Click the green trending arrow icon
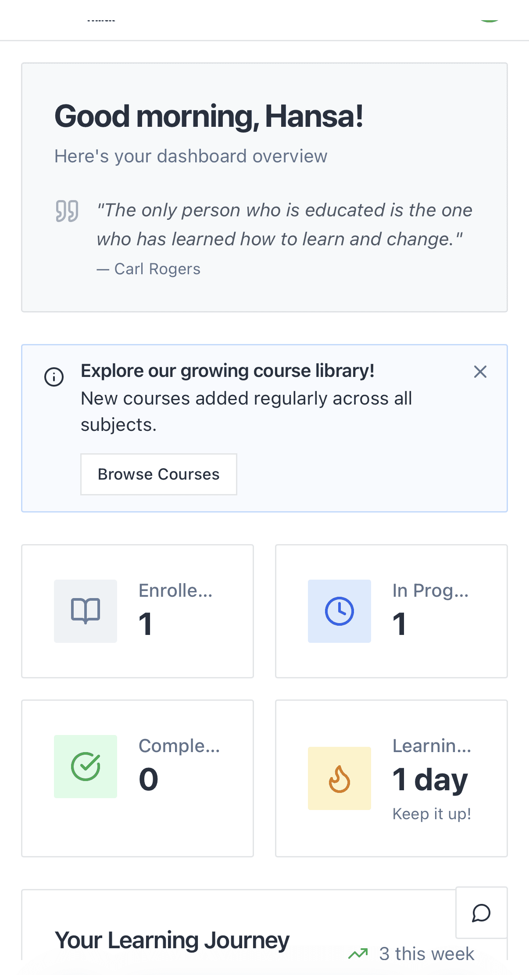Screen dimensions: 529x975 (x=358, y=953)
